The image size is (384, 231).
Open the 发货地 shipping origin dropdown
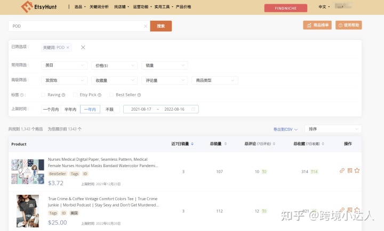coord(64,80)
